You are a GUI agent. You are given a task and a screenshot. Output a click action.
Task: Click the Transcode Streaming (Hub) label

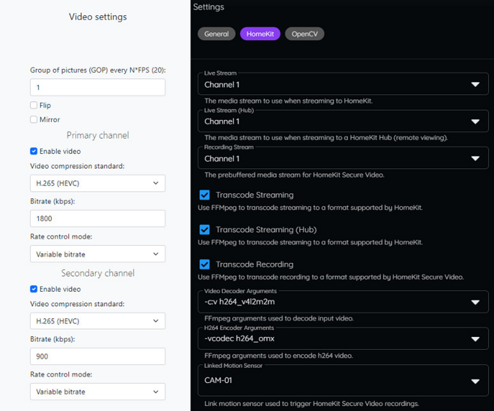[266, 230]
